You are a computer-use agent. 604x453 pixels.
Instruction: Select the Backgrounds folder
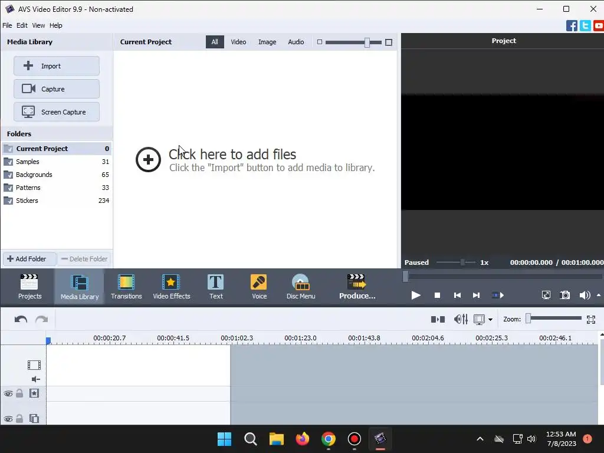coord(57,175)
